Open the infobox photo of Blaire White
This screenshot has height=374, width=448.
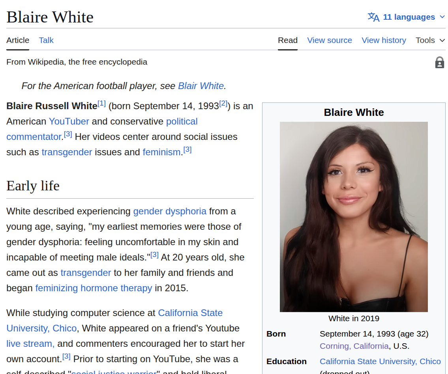coord(354,217)
